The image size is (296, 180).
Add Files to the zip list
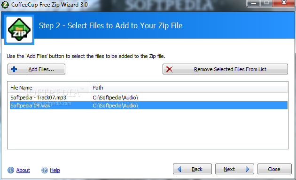37,69
